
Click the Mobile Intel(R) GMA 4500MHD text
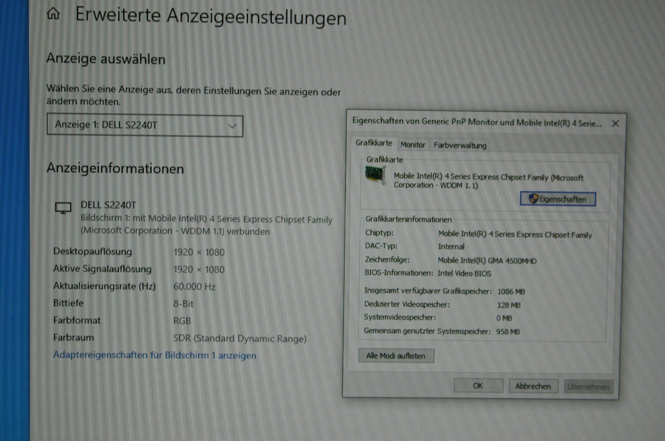pyautogui.click(x=487, y=261)
